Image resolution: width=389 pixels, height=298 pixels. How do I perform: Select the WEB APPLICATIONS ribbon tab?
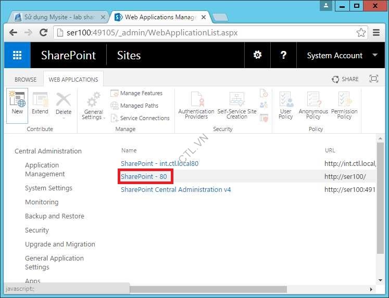[73, 80]
